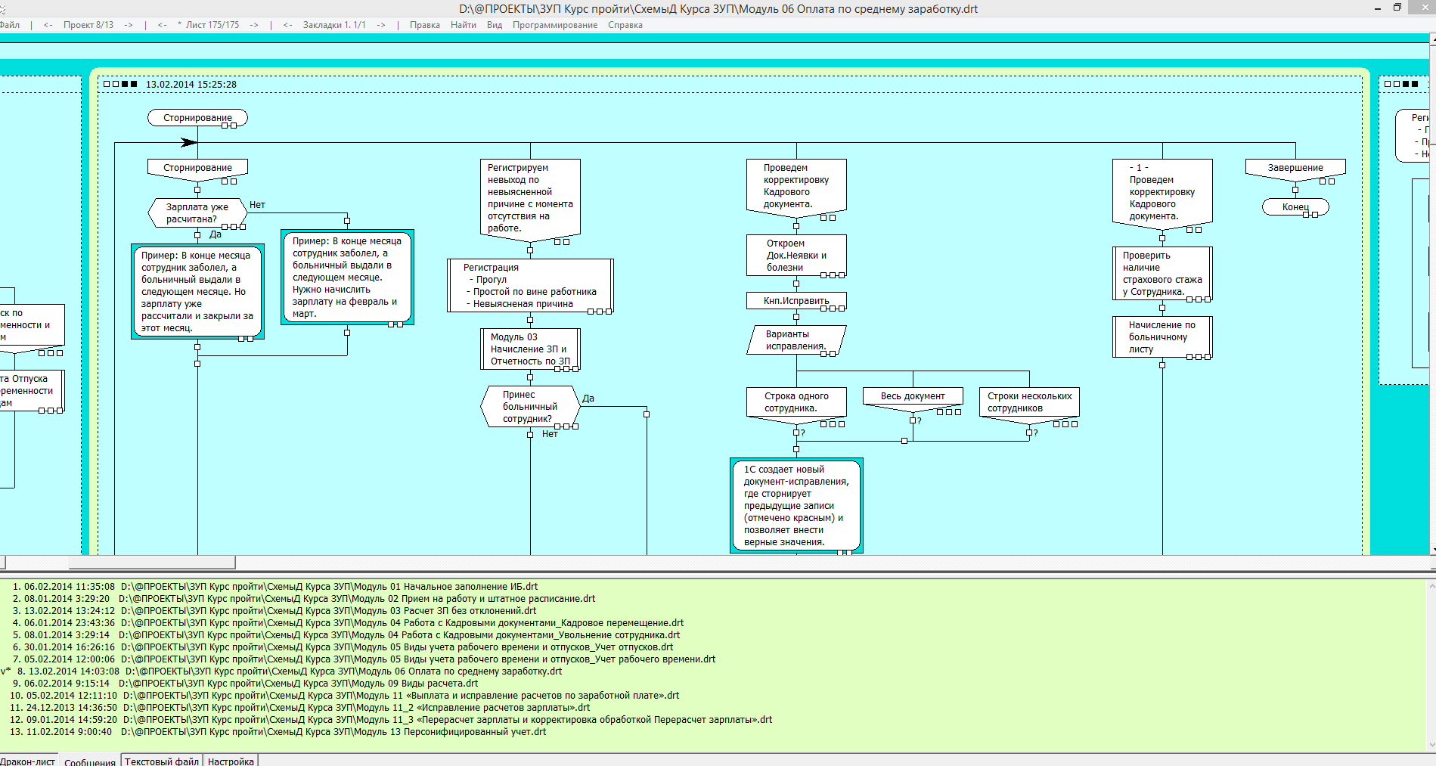The image size is (1436, 766).
Task: Select the Сторнирование title node
Action: (197, 118)
